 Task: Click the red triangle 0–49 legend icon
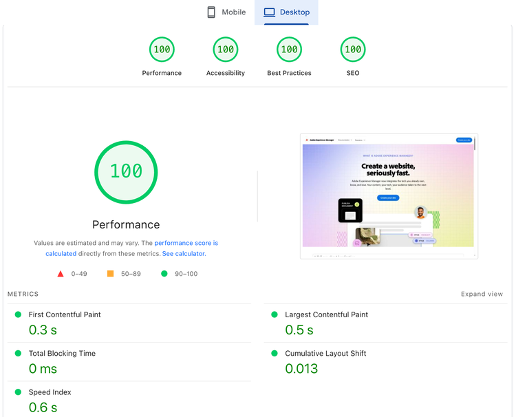pyautogui.click(x=61, y=274)
